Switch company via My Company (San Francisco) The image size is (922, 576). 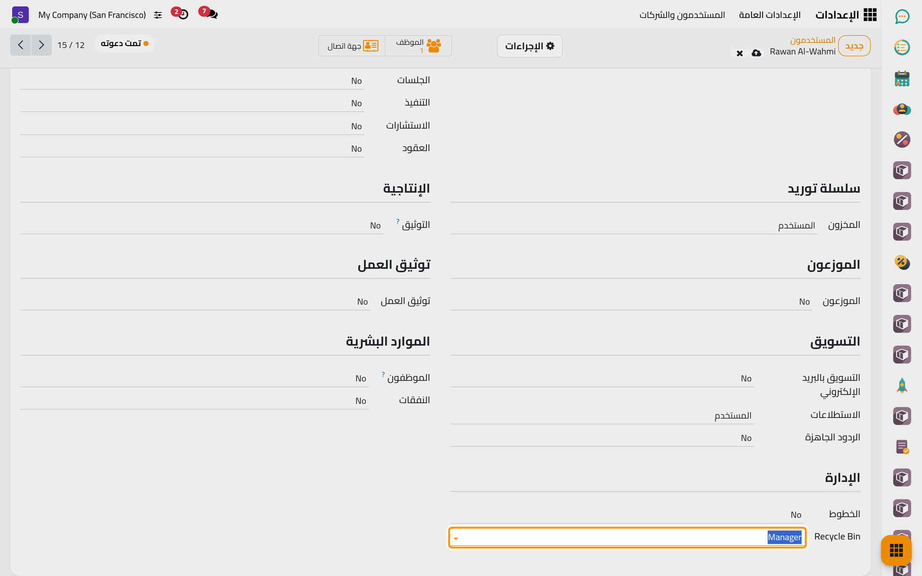click(x=92, y=15)
